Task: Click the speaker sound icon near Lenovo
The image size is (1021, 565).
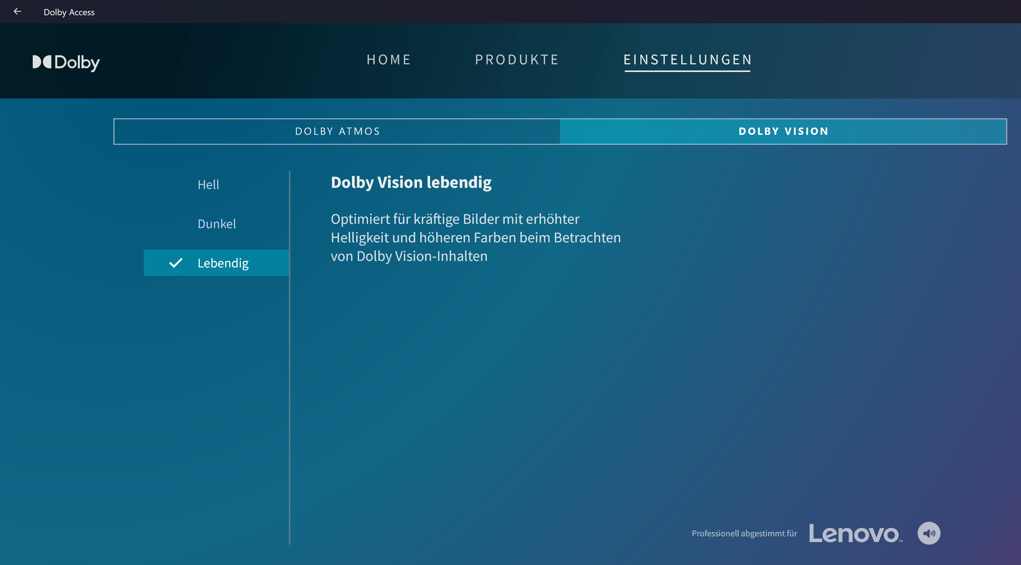Action: 929,533
